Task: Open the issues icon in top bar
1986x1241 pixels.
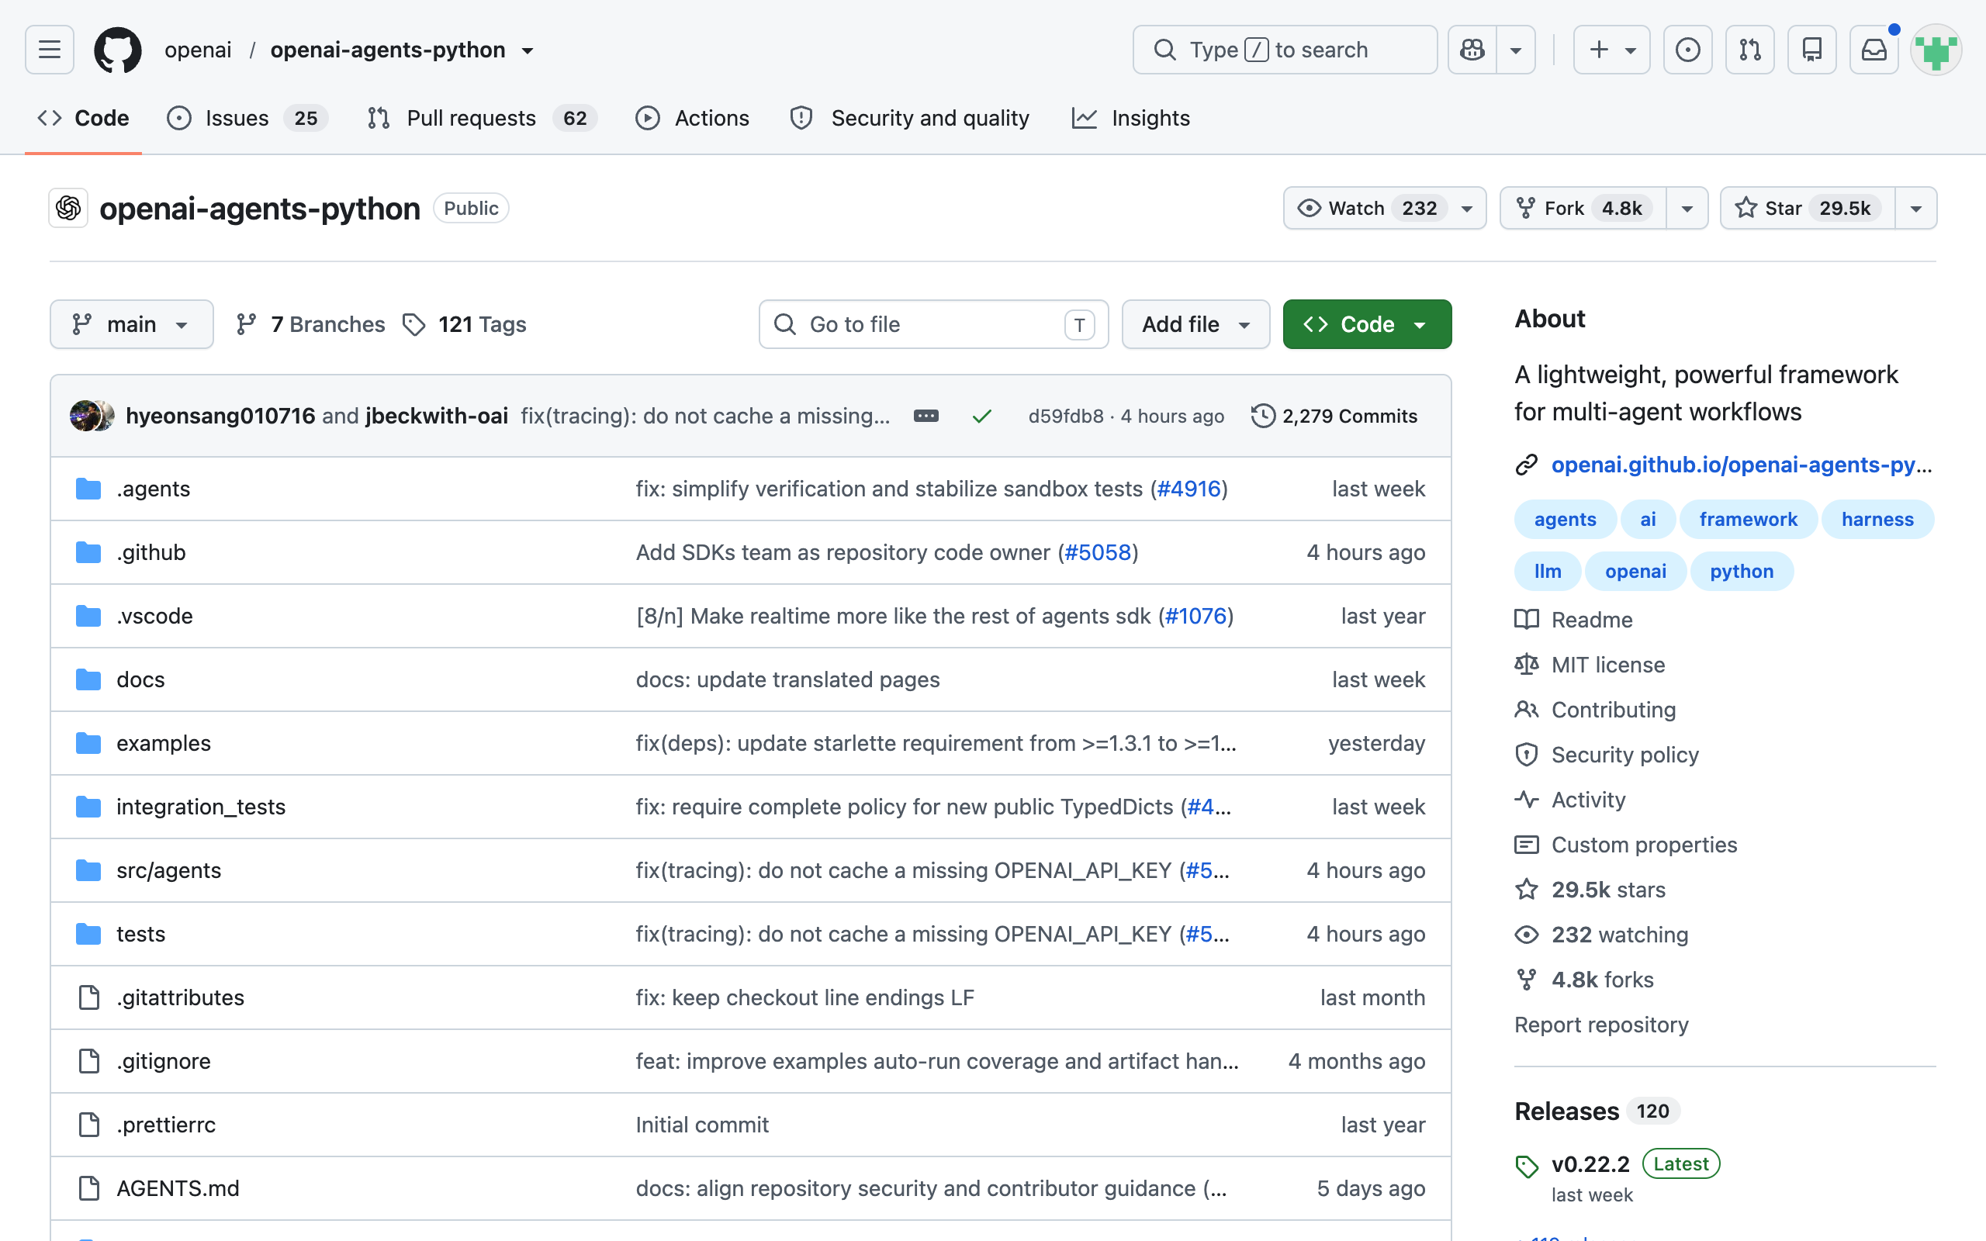Action: click(x=1687, y=50)
